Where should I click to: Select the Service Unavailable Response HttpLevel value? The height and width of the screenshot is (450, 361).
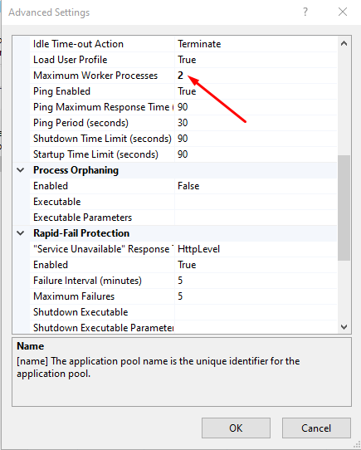pos(256,249)
